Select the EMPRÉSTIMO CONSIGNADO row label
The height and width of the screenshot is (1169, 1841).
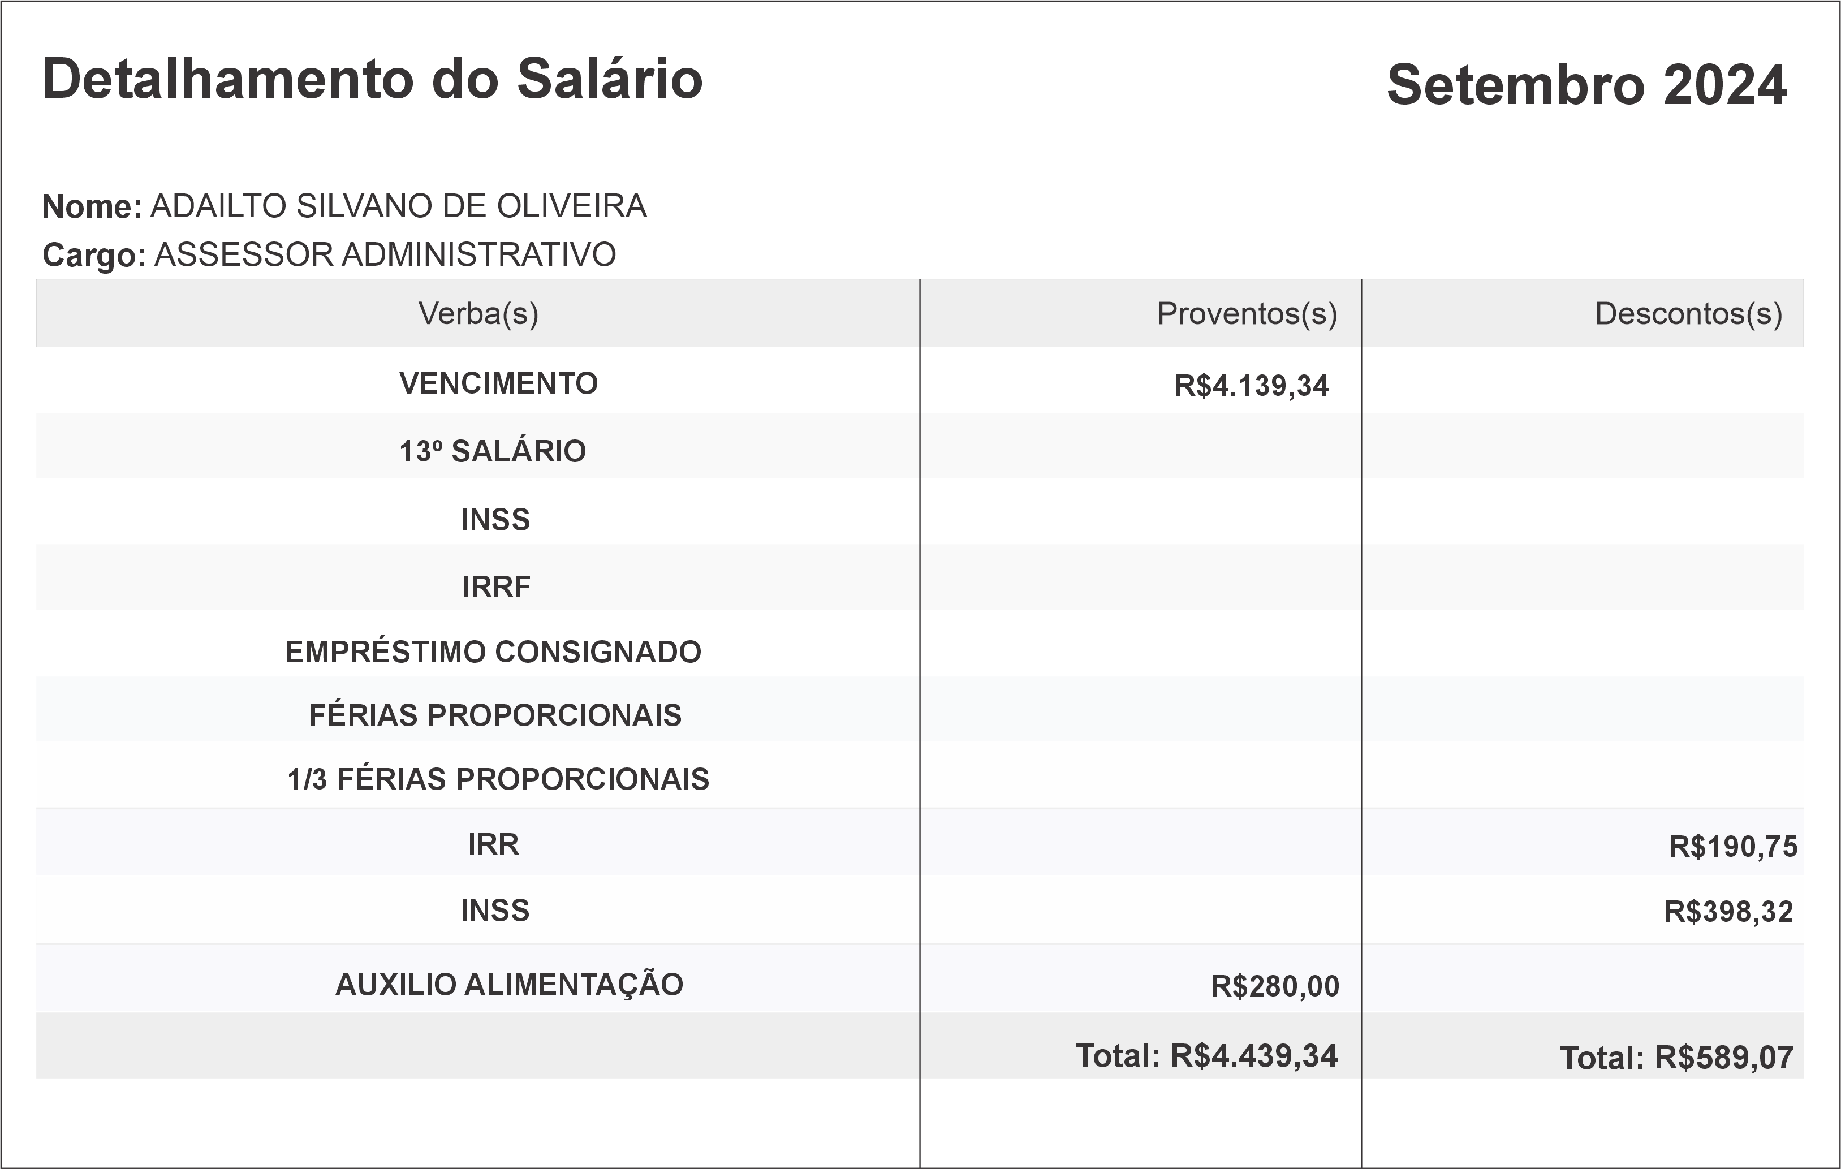[493, 652]
